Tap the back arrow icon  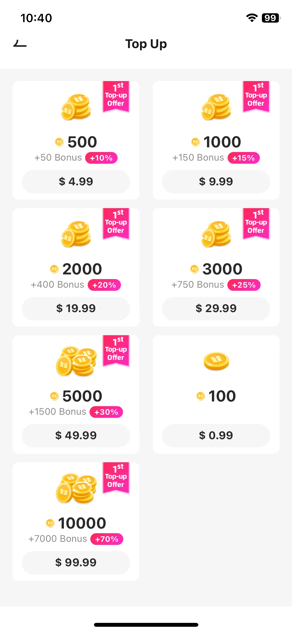(x=20, y=44)
